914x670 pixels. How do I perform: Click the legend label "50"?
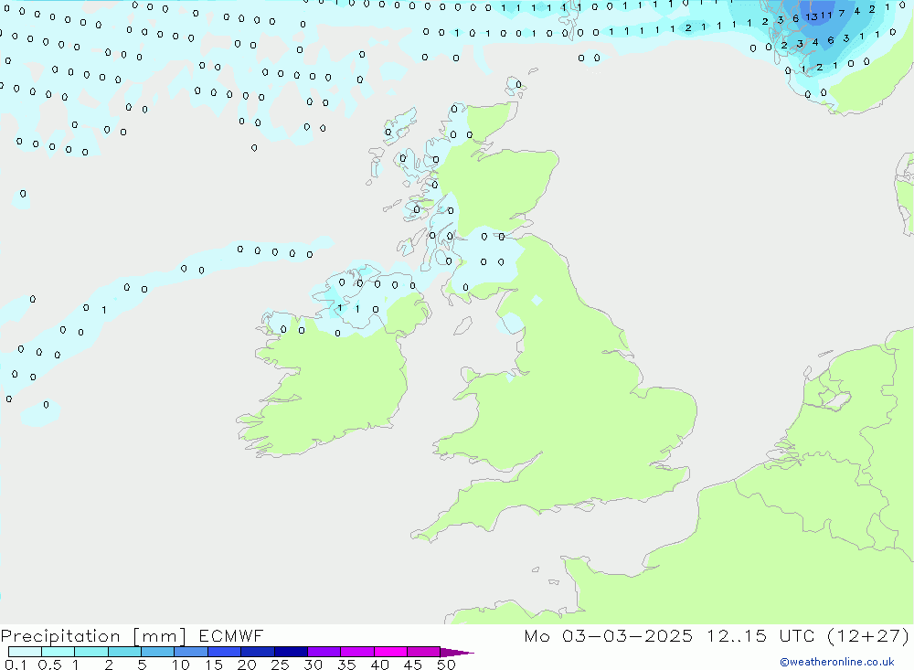pos(447,665)
